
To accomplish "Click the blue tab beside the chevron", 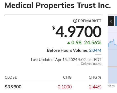I will pos(116,21).
